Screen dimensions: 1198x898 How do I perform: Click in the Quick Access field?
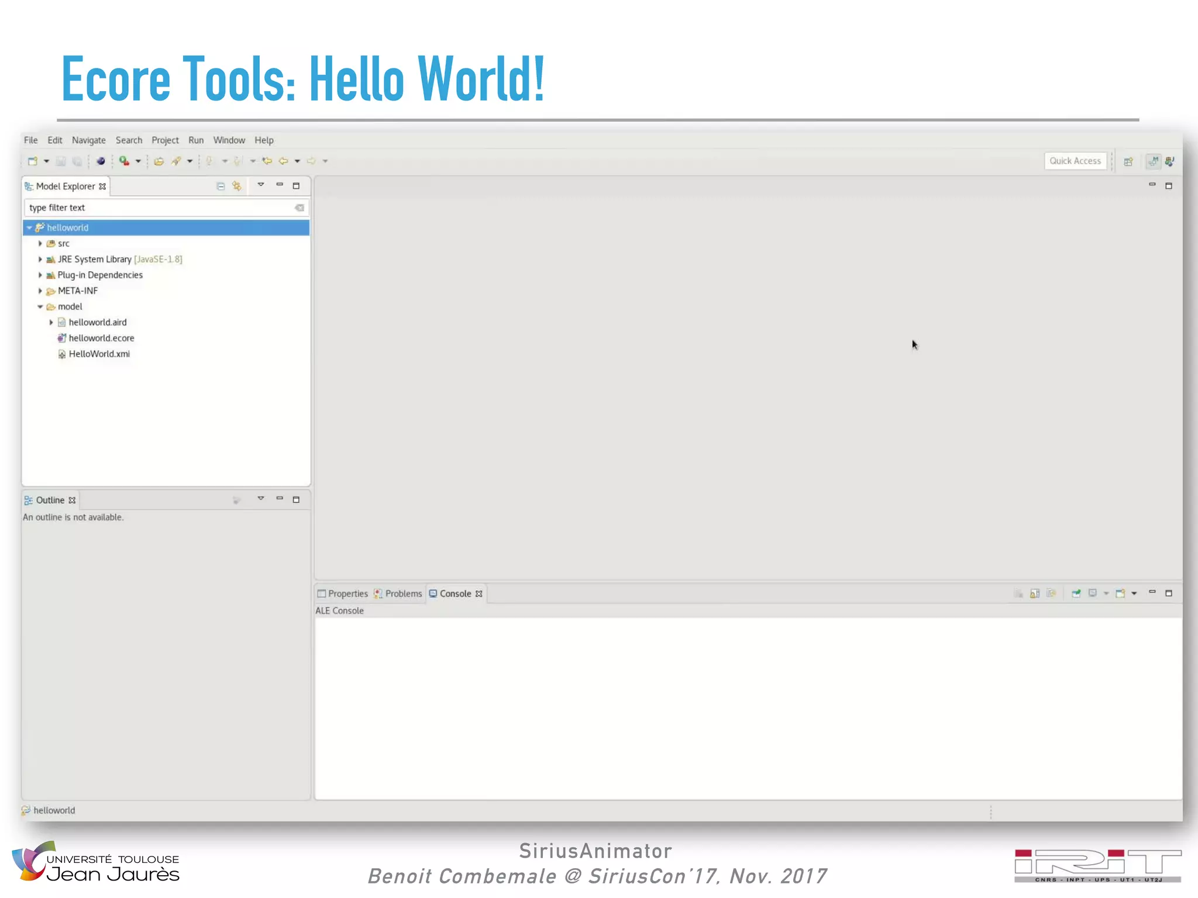pyautogui.click(x=1075, y=161)
